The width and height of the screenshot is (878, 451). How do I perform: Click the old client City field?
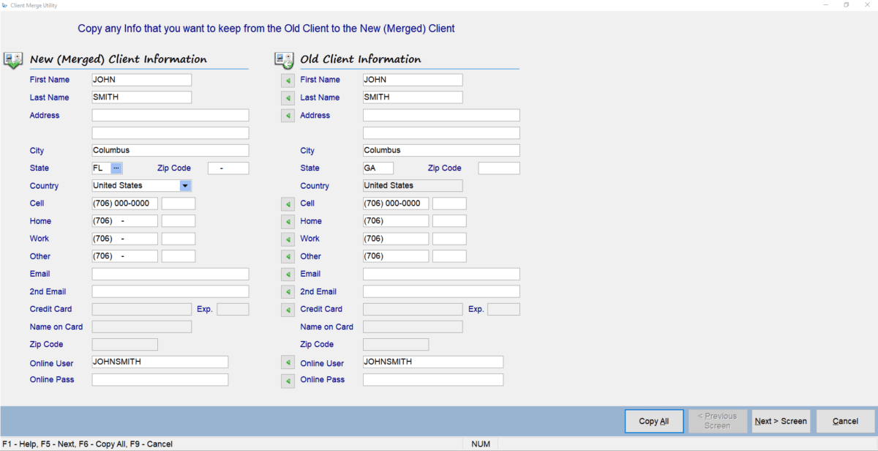click(441, 151)
